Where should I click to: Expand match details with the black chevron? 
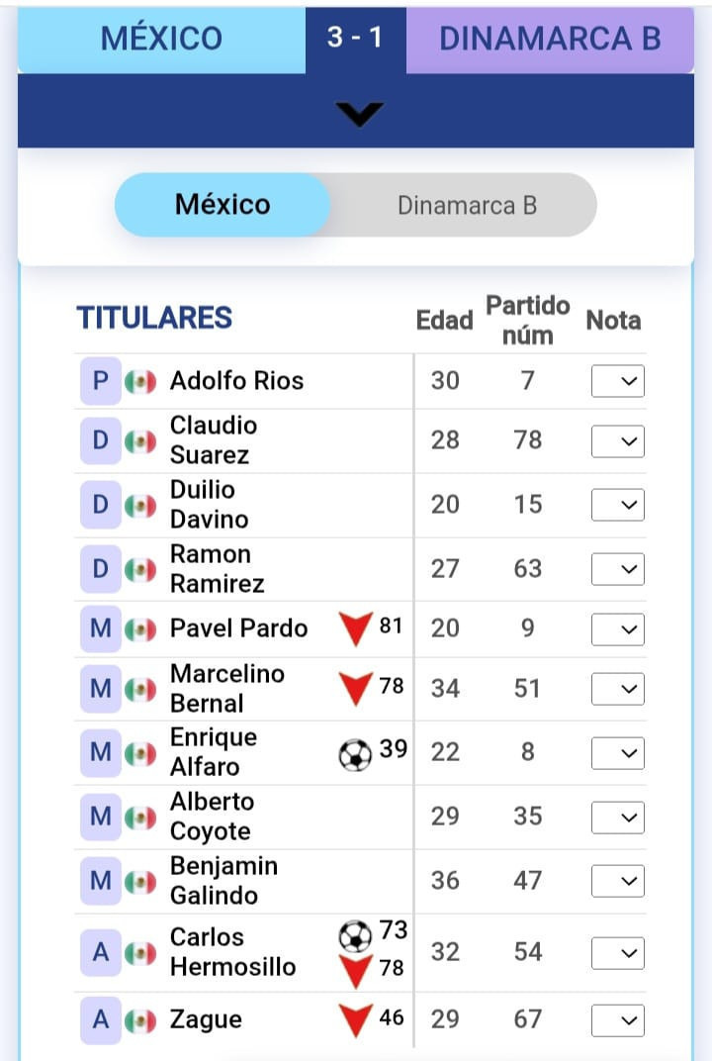tap(358, 114)
